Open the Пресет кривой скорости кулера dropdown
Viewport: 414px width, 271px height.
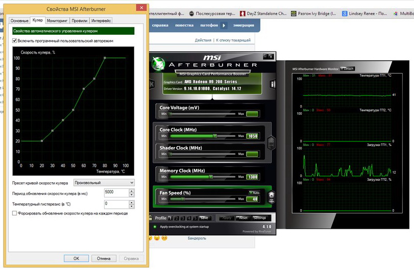pyautogui.click(x=104, y=183)
